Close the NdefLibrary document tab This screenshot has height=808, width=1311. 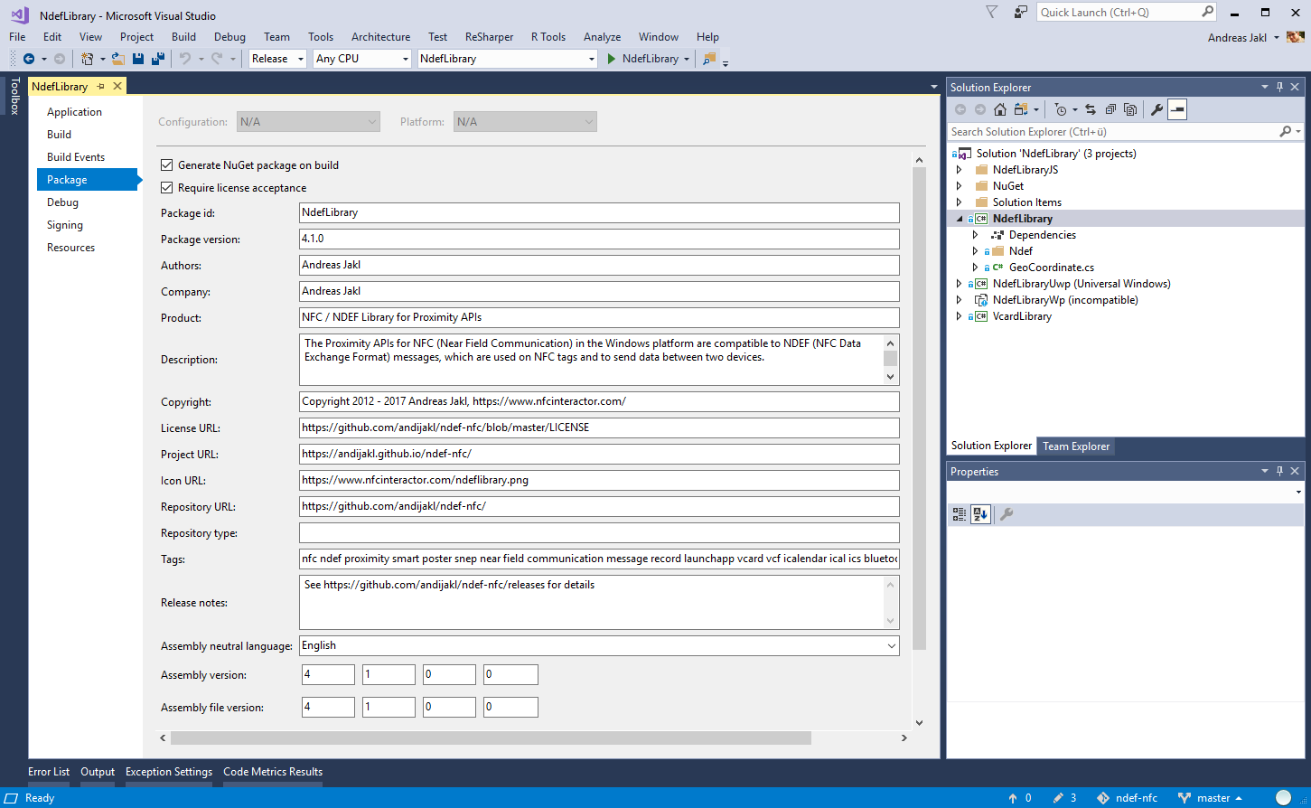click(x=117, y=87)
